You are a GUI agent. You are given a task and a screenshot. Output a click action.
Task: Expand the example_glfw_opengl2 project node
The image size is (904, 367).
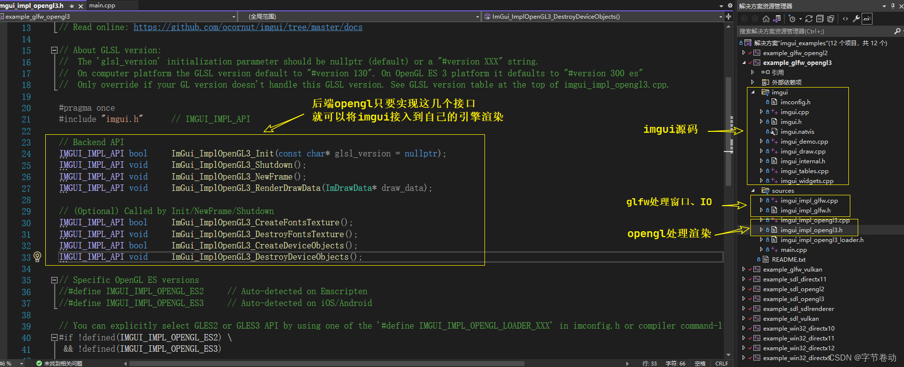(744, 53)
